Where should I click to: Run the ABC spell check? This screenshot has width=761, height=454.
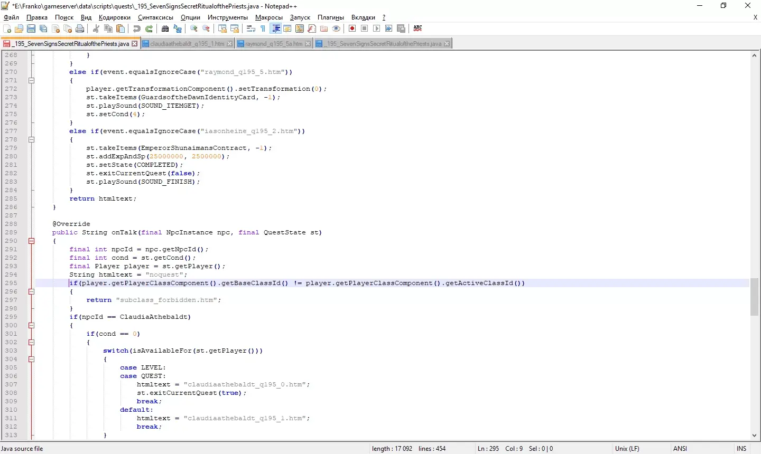[x=417, y=29]
